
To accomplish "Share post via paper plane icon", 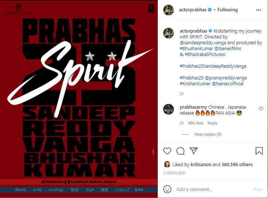I will click(x=194, y=150).
